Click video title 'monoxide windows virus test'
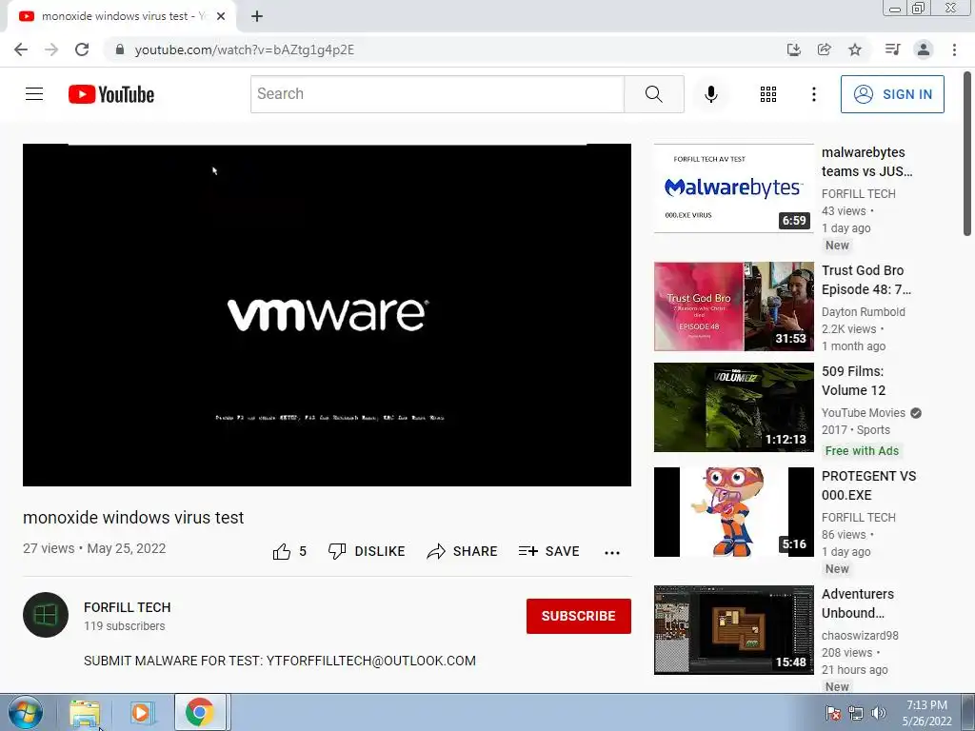This screenshot has height=731, width=975. (133, 517)
